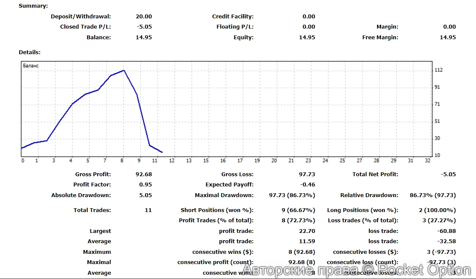Viewport: 476px width, 279px height.
Task: Click the 112 value on chart Y-axis
Action: point(438,70)
